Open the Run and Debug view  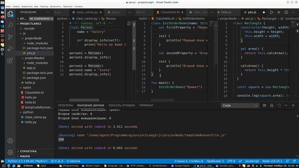coord(10,49)
